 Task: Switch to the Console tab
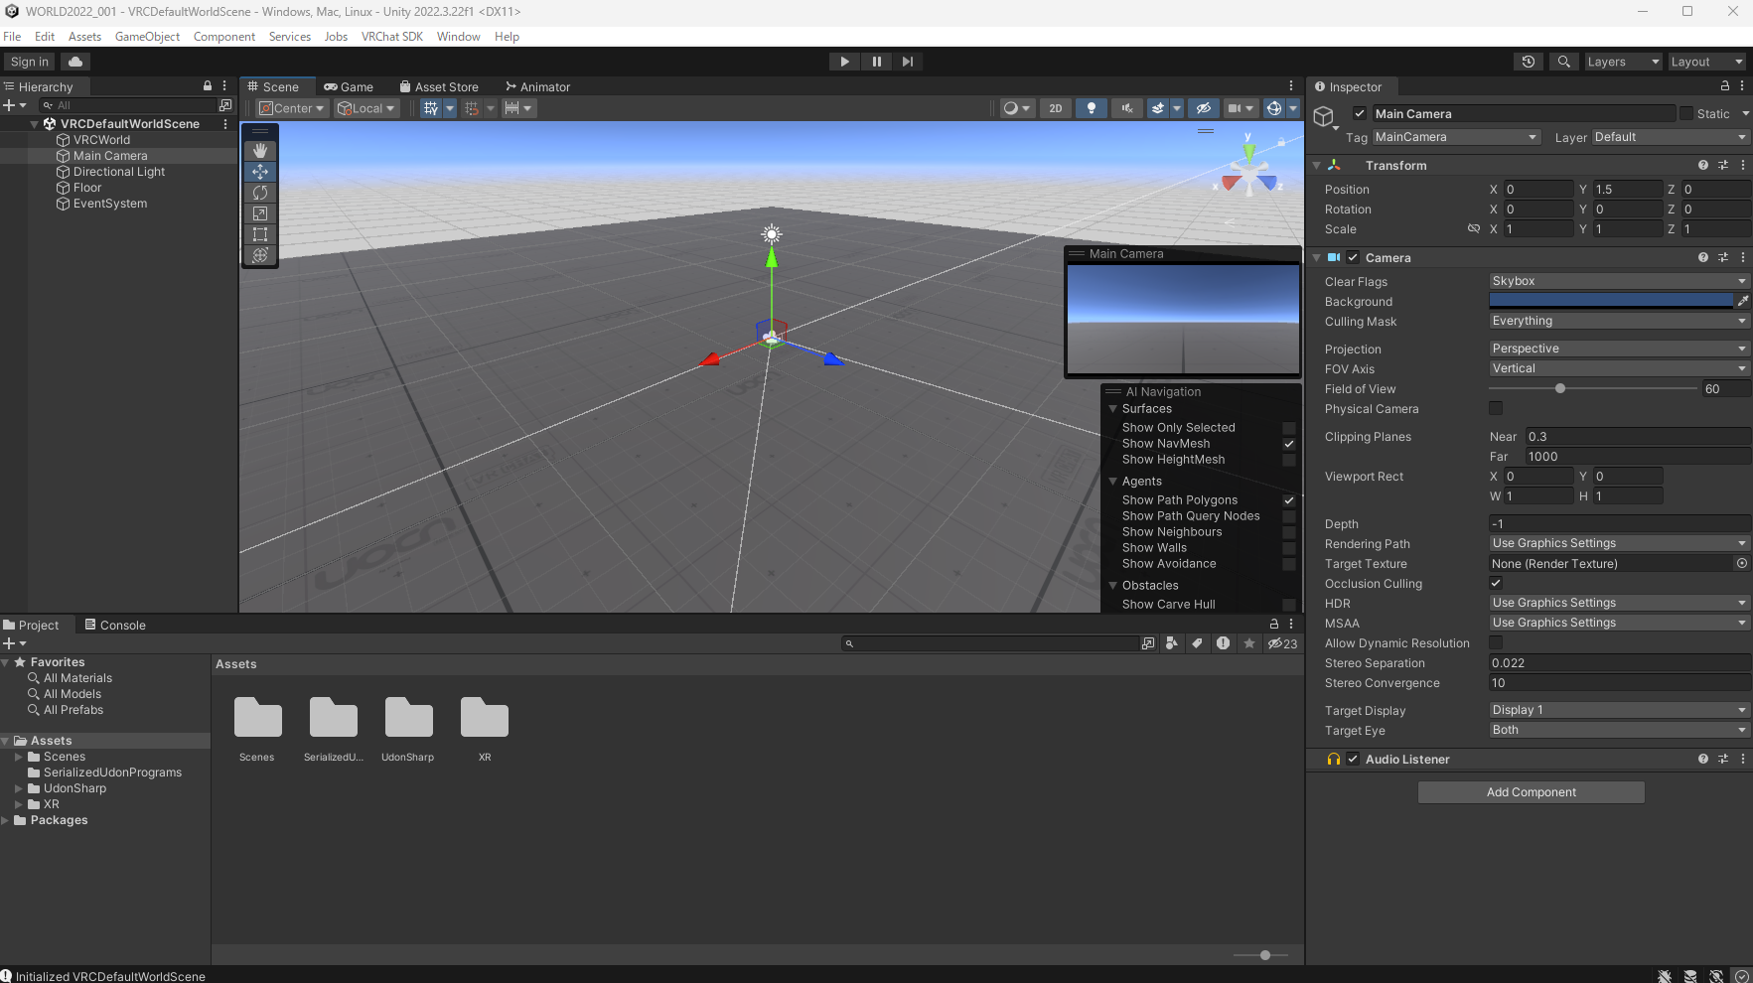point(115,625)
